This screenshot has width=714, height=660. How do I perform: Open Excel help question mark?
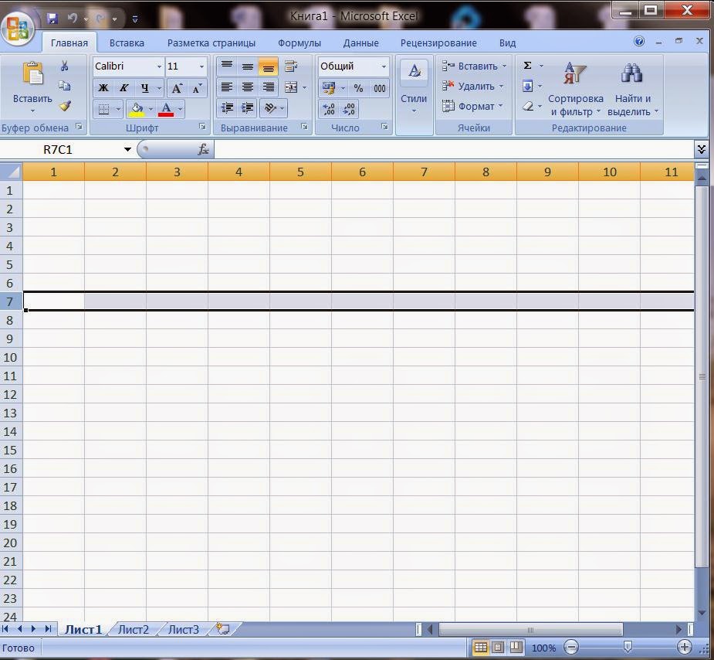click(639, 42)
